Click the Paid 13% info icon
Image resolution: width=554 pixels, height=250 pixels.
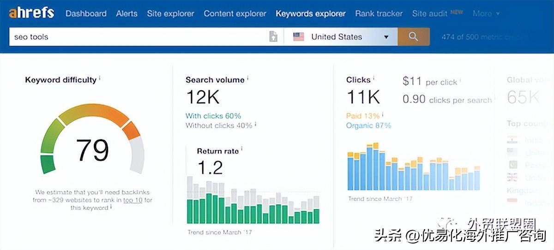(383, 114)
